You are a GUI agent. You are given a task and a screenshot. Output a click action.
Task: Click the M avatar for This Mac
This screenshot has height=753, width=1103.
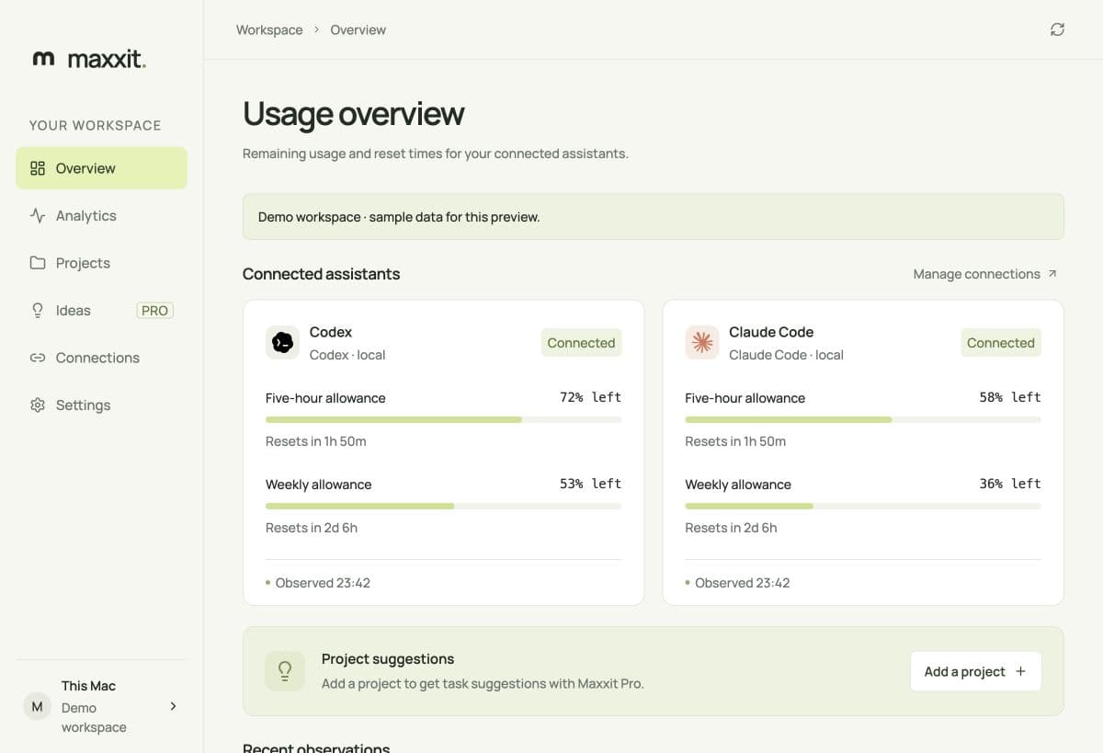click(37, 706)
